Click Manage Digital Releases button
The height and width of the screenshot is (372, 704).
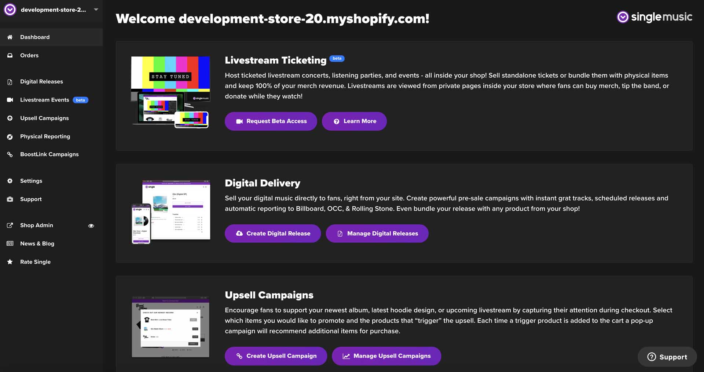tap(377, 233)
